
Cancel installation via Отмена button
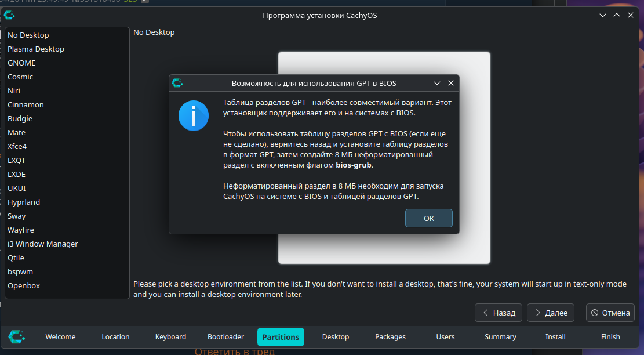[x=610, y=313]
